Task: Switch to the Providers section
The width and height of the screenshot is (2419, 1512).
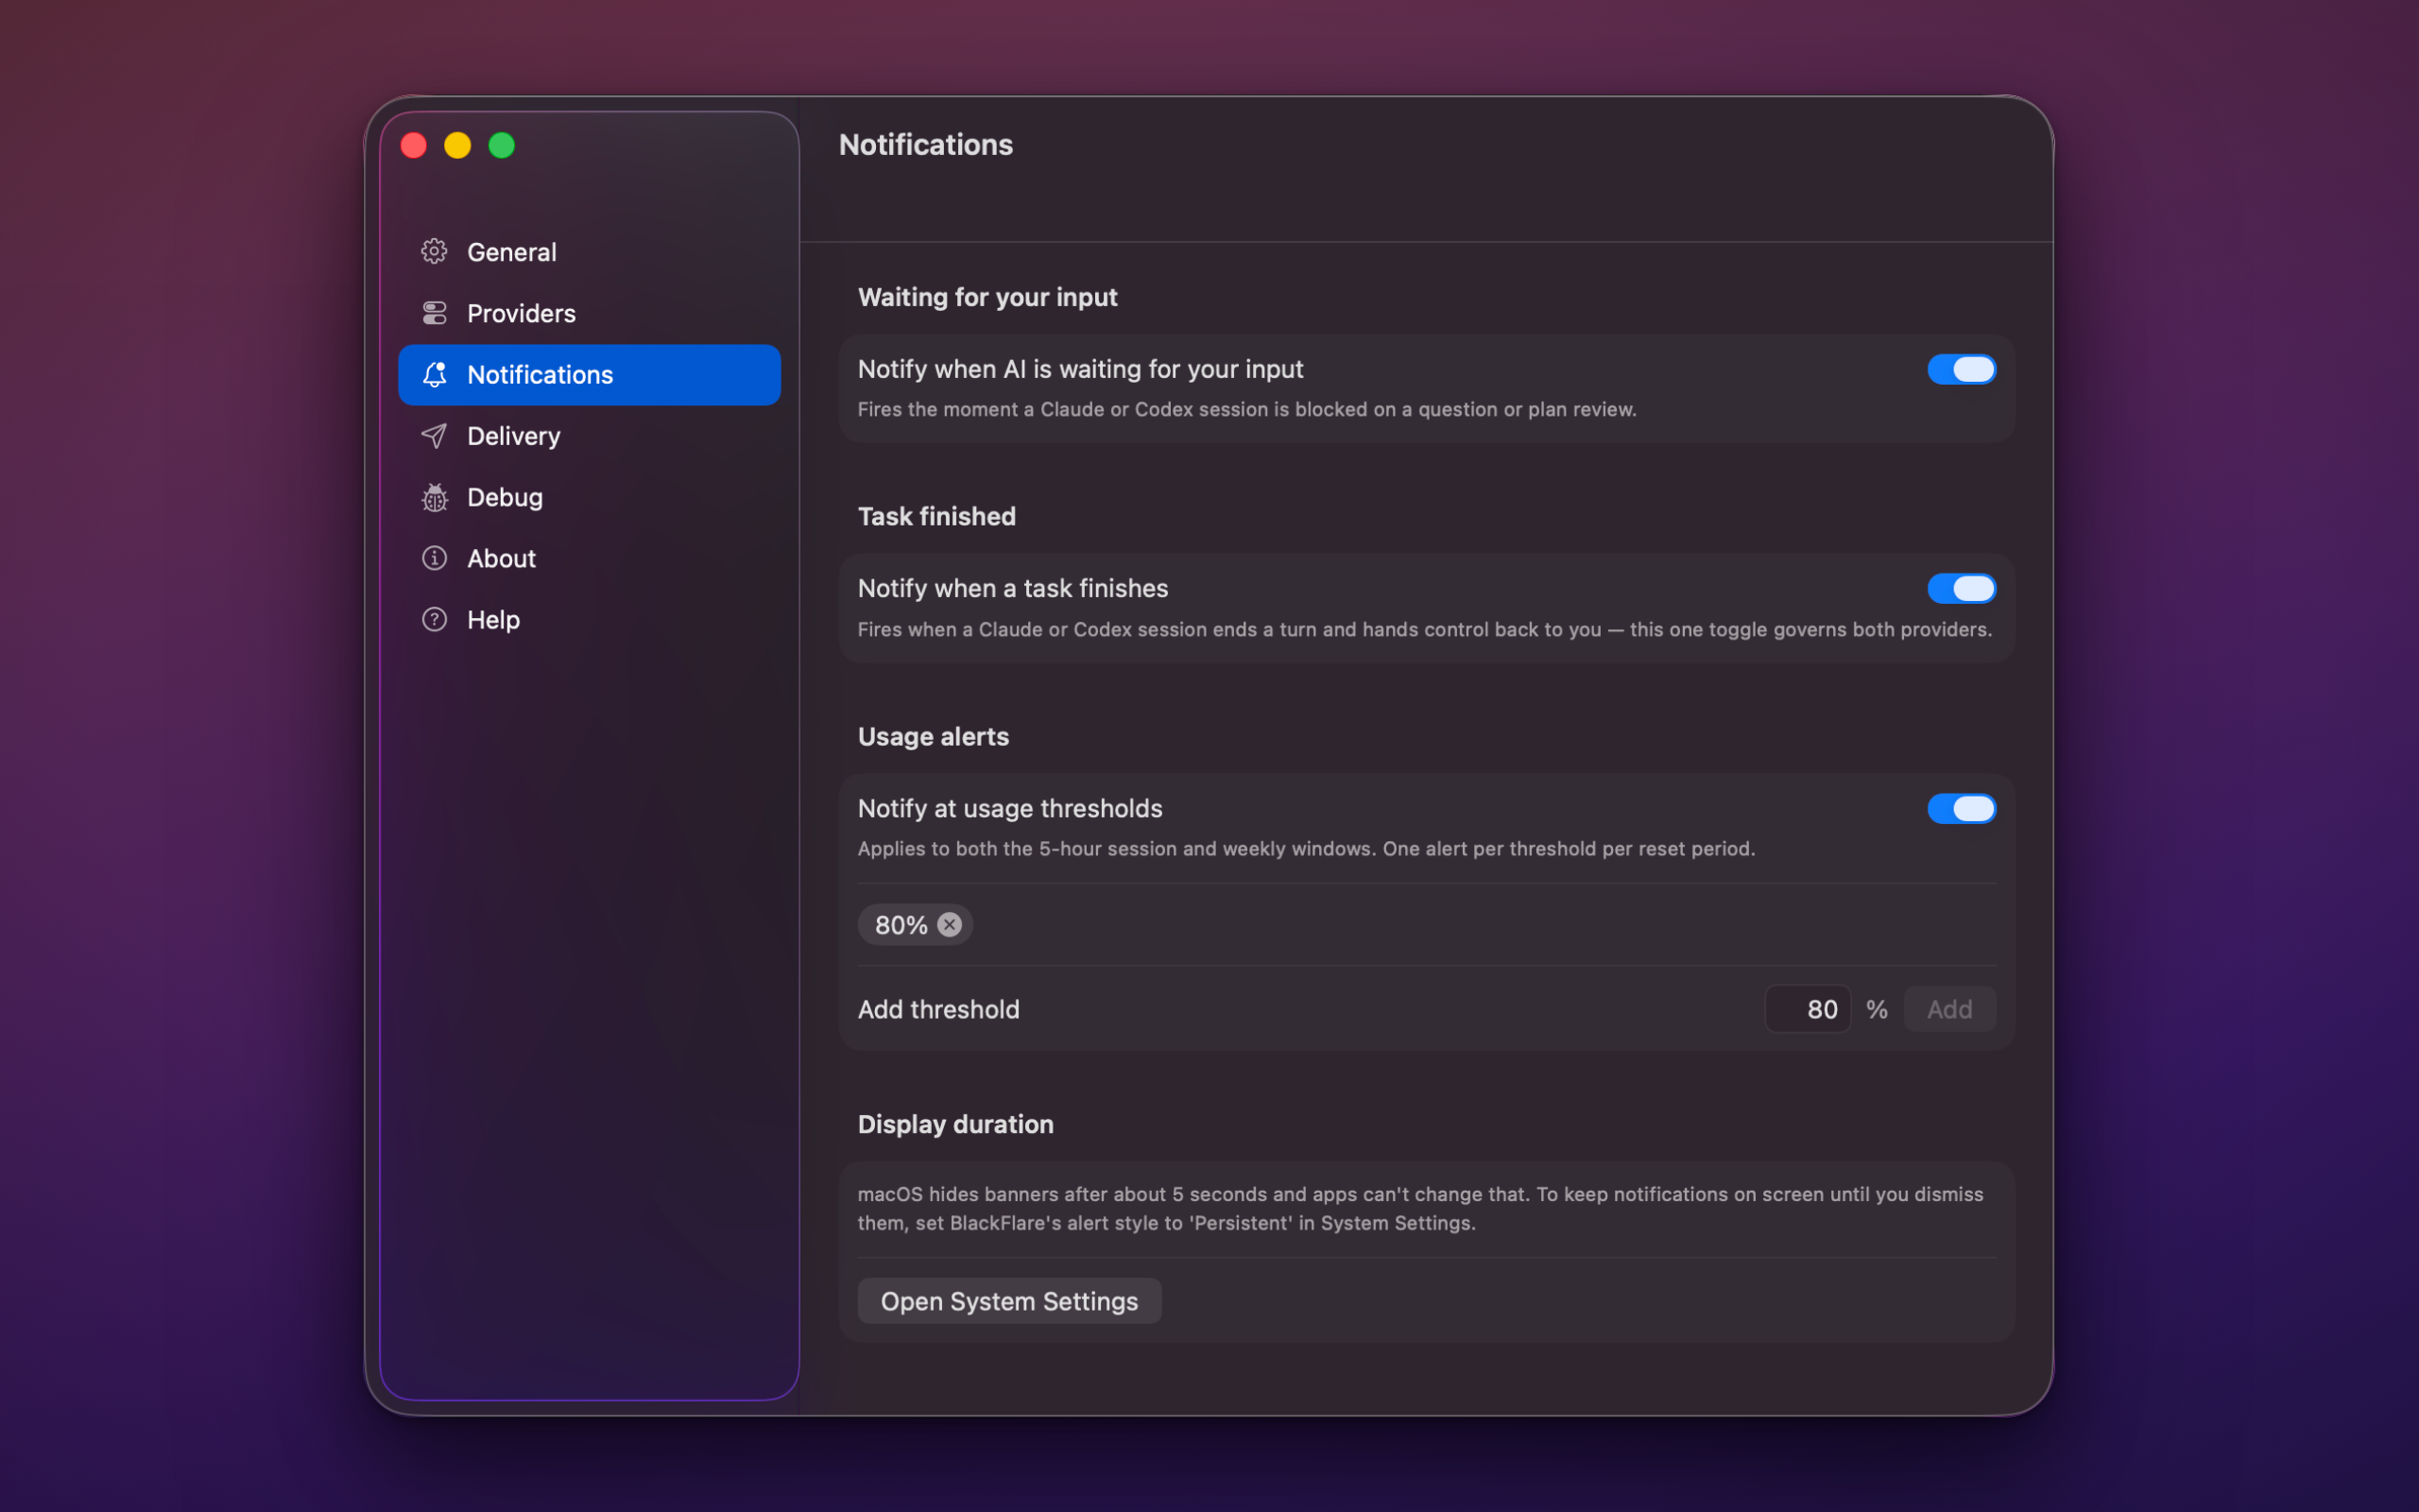Action: click(x=589, y=313)
